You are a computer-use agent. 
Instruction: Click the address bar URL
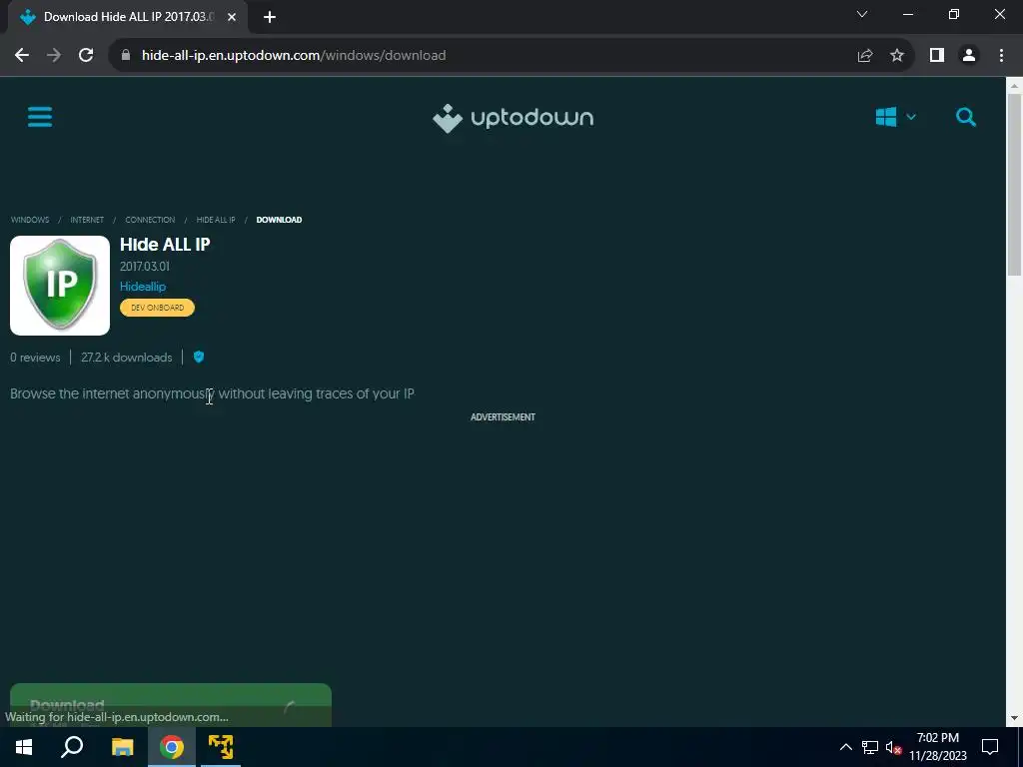click(x=294, y=56)
